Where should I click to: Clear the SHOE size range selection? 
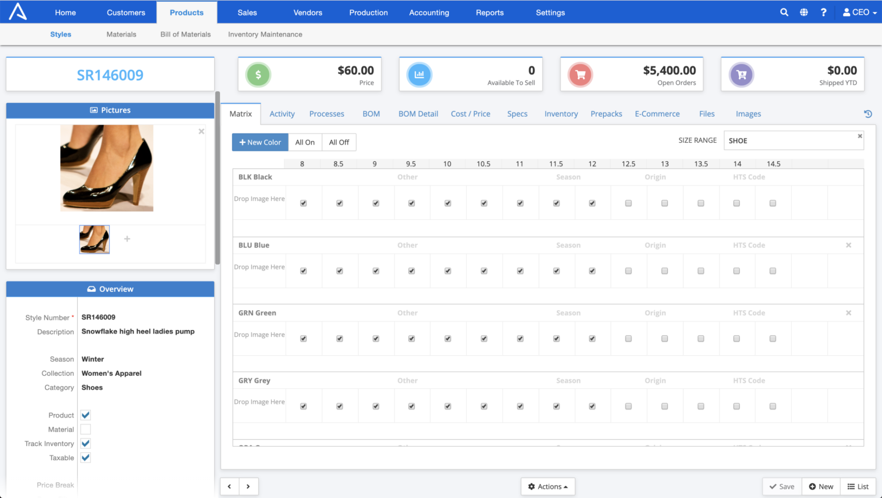[859, 136]
